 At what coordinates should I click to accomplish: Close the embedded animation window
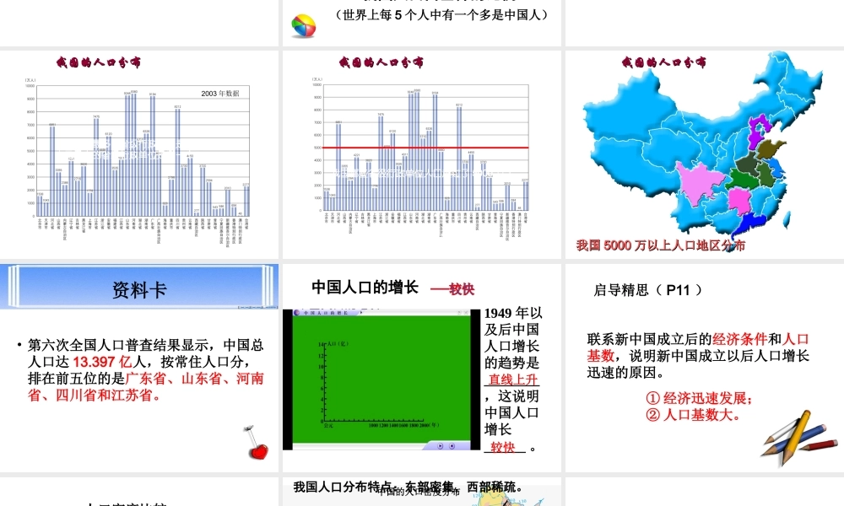click(x=466, y=312)
